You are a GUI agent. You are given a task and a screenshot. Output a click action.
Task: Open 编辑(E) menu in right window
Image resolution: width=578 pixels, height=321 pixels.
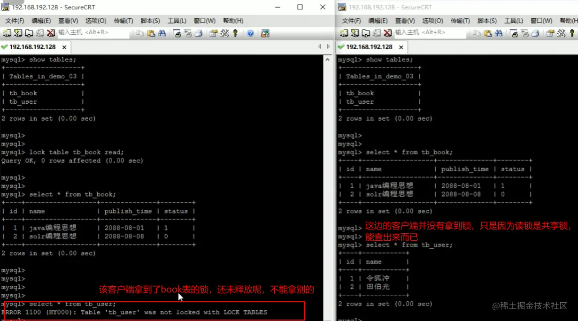pyautogui.click(x=378, y=21)
